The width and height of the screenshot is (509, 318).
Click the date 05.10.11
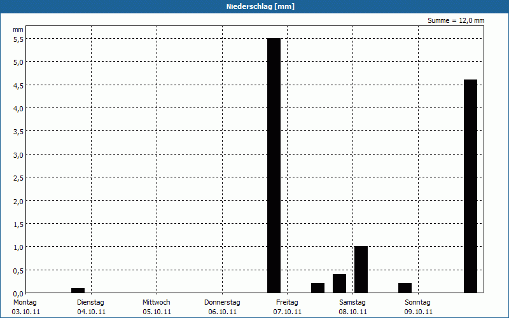pos(157,312)
